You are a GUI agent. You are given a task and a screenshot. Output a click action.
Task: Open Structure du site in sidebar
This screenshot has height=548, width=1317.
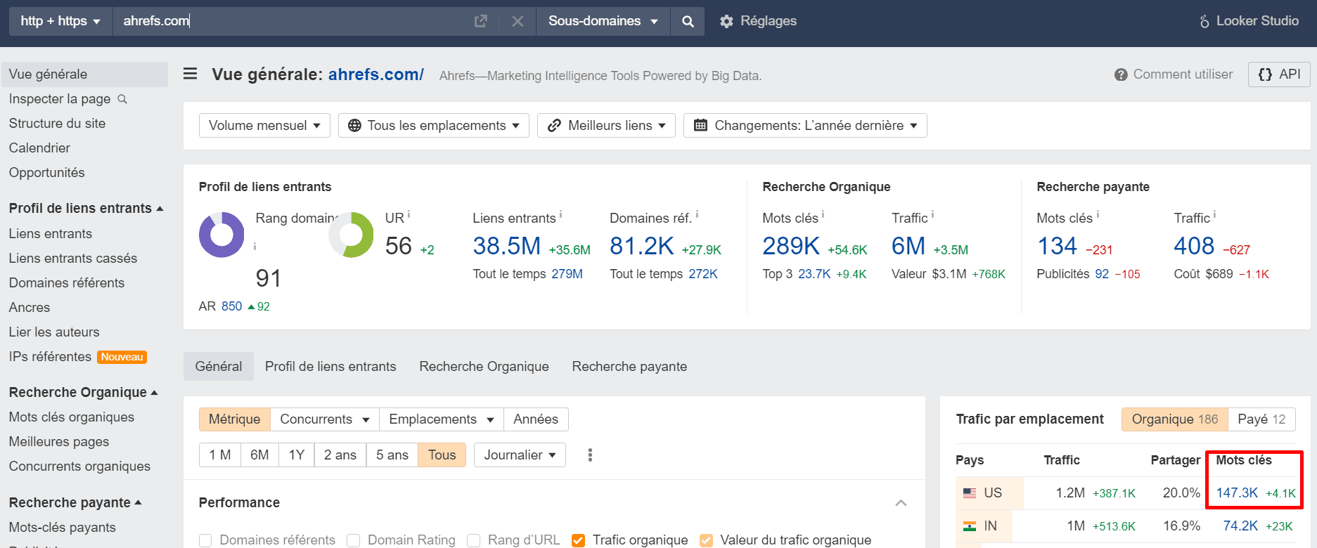coord(57,124)
